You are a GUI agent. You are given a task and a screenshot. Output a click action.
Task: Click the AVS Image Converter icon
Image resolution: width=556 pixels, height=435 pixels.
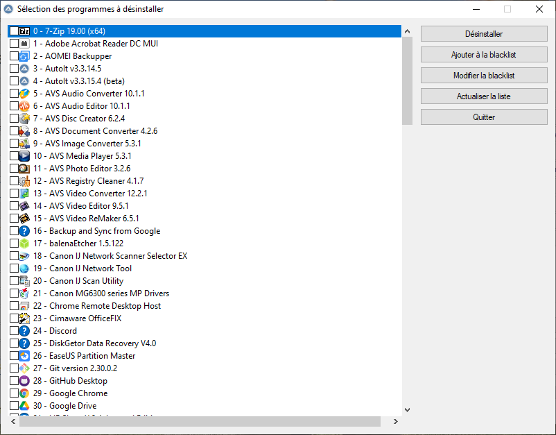(24, 144)
